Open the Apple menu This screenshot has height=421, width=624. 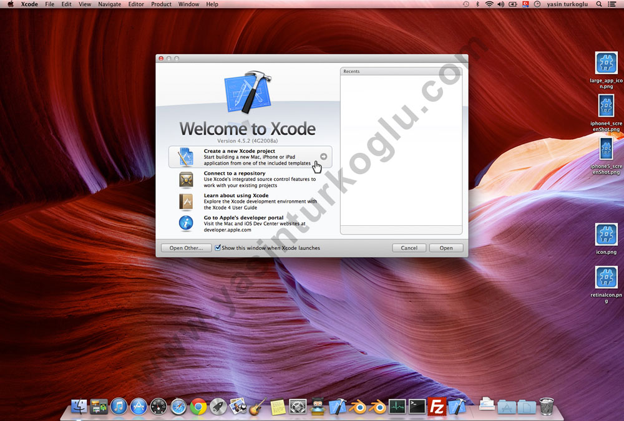click(x=11, y=4)
